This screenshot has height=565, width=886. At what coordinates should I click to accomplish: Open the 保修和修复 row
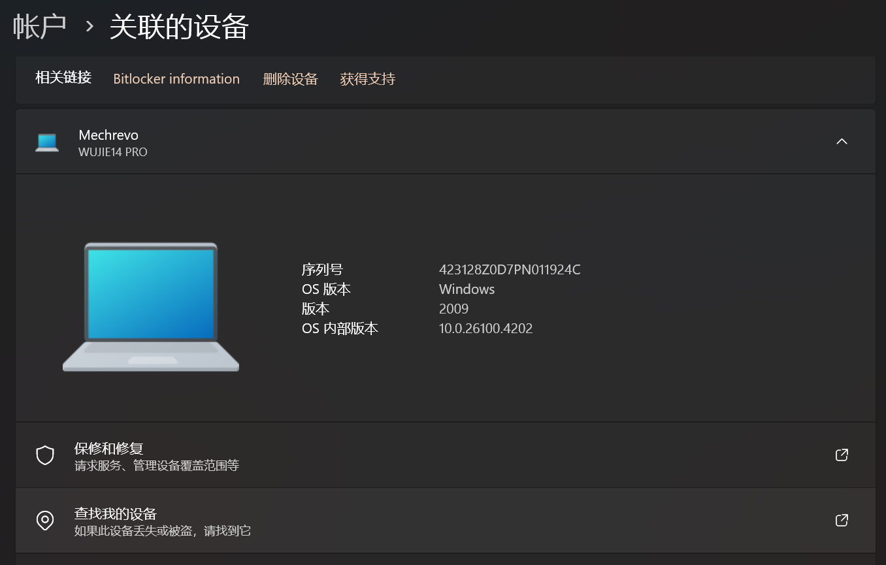(x=446, y=455)
